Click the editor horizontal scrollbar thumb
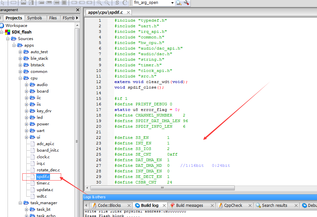This screenshot has height=217, width=317. [x=162, y=188]
